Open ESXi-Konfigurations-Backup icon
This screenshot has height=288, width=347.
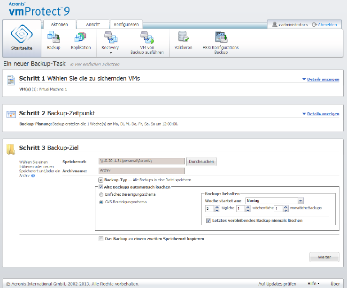(x=221, y=37)
